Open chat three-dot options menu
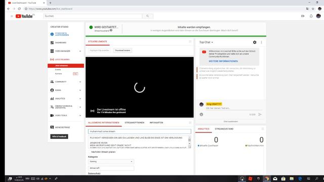The height and width of the screenshot is (182, 324). click(x=261, y=42)
